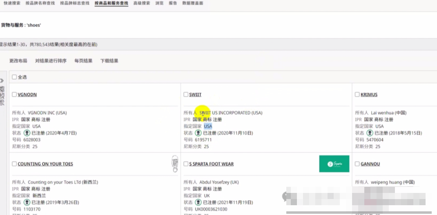Image resolution: width=437 pixels, height=215 pixels.
Task: Open the VGNODN trademark link
Action: coord(27,94)
